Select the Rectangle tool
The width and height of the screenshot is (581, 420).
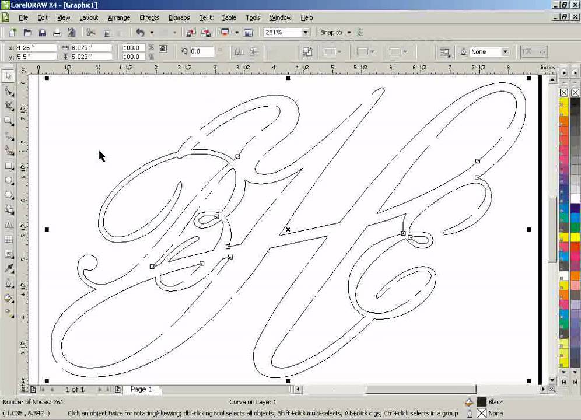[9, 166]
